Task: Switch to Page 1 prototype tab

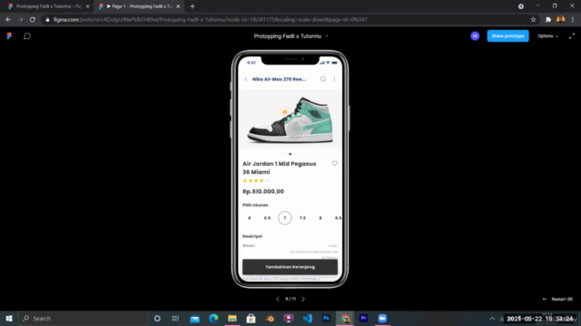Action: point(139,6)
